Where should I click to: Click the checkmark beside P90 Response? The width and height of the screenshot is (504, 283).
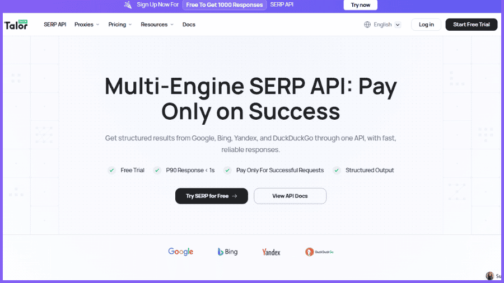[x=157, y=171]
